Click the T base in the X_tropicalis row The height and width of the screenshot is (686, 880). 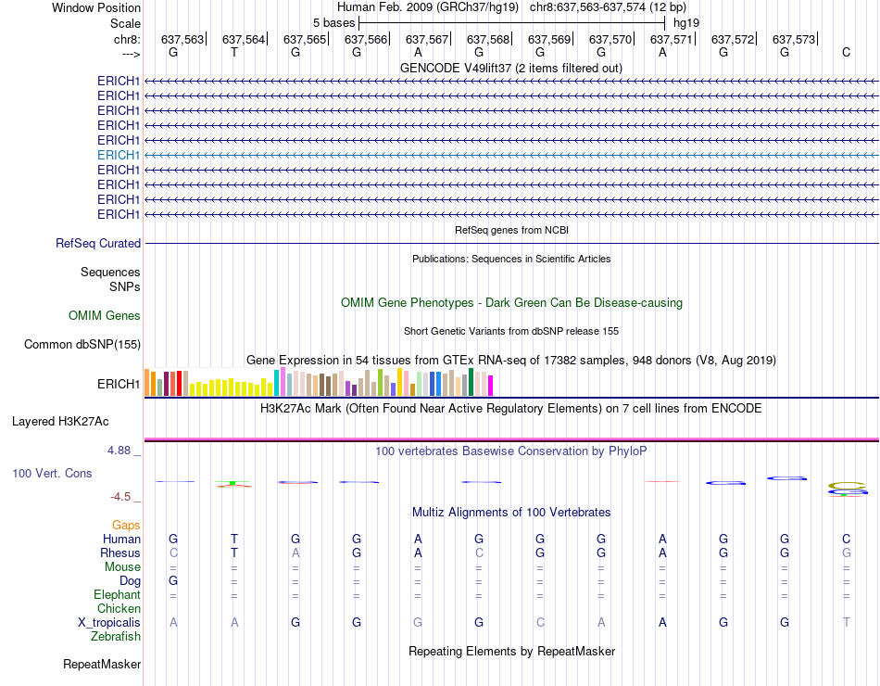[846, 622]
